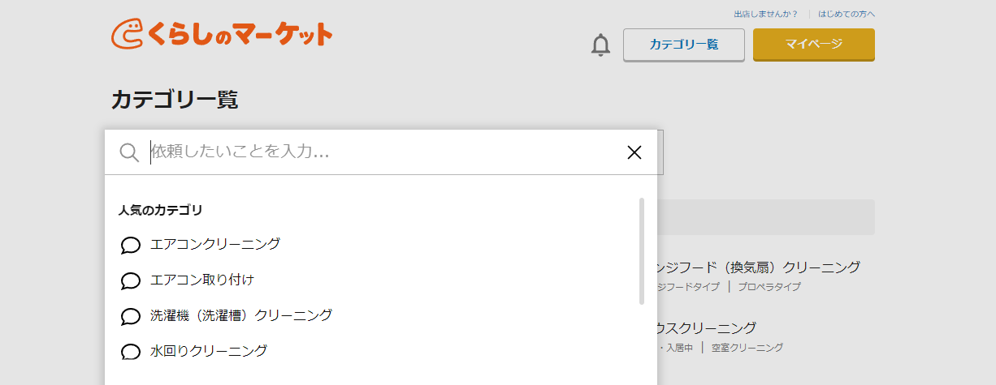Open the カテゴリ一覧 button in header
The image size is (996, 385).
(684, 45)
